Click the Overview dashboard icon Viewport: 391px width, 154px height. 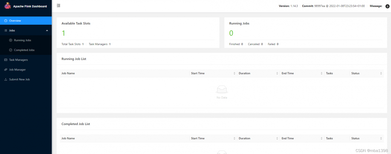(6, 21)
